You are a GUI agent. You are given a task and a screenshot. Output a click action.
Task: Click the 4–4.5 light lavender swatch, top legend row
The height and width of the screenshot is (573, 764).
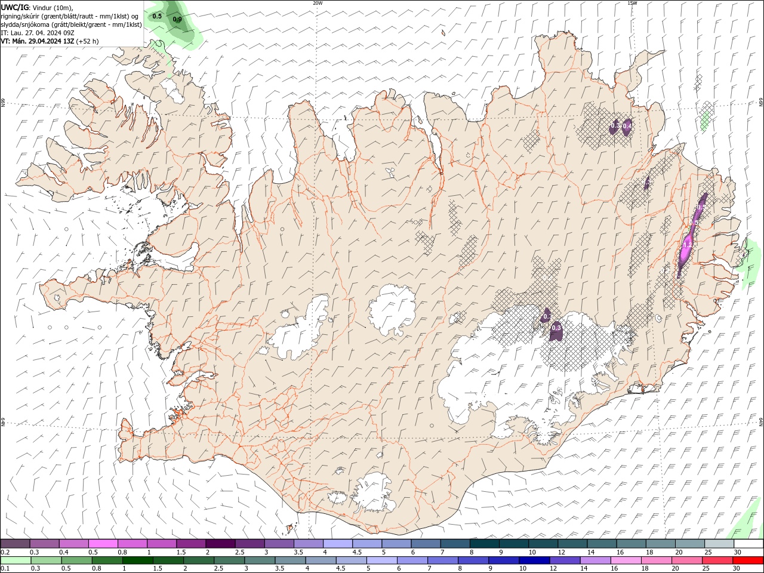pos(337,544)
